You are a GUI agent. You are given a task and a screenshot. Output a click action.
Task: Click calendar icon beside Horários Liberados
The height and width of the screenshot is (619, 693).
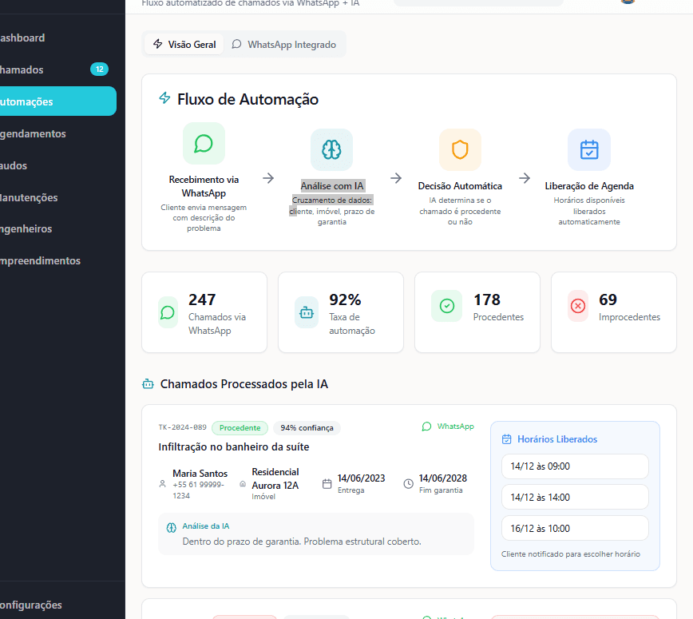[506, 439]
